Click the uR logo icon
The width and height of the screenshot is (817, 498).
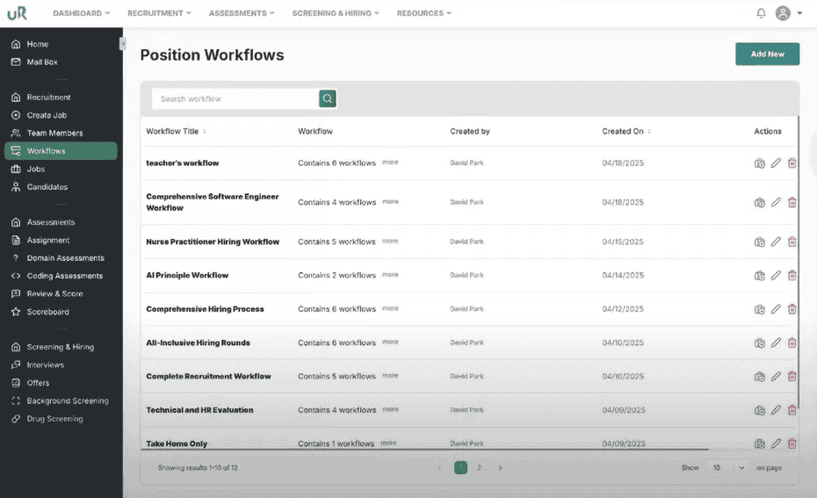(x=16, y=13)
